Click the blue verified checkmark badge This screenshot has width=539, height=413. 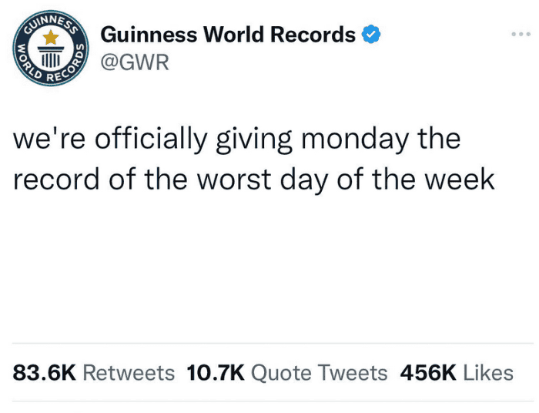tap(371, 35)
